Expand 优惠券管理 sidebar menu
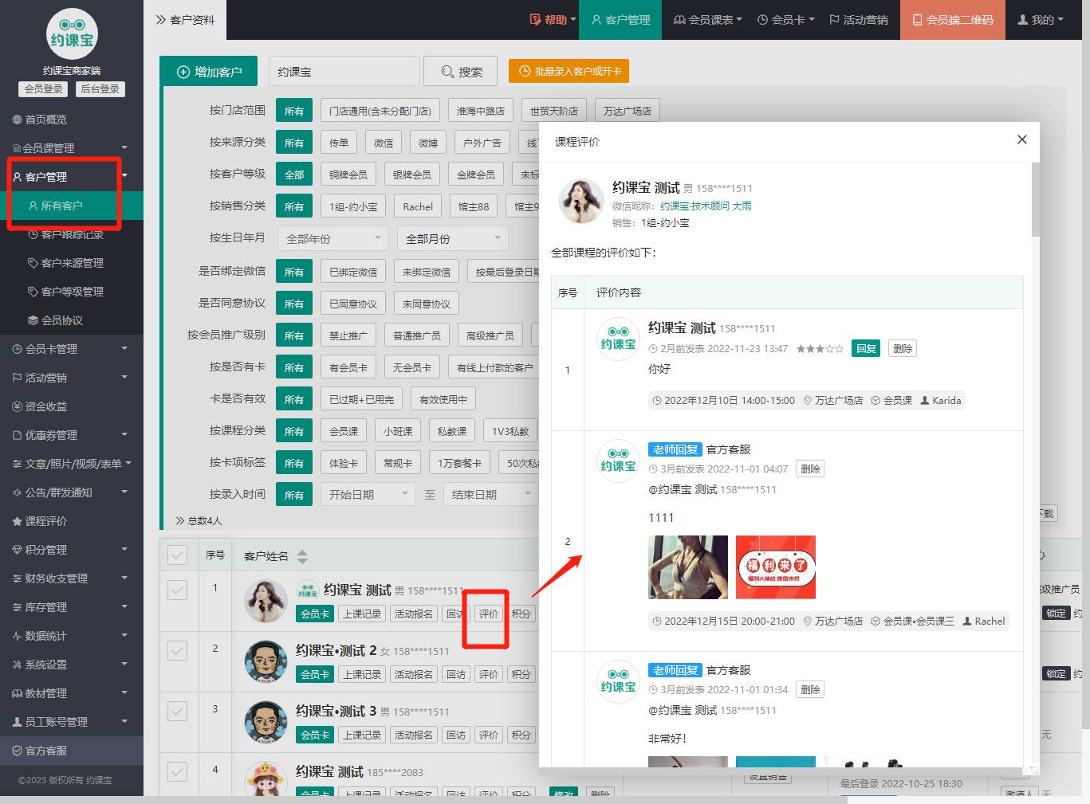This screenshot has height=804, width=1090. 72,435
